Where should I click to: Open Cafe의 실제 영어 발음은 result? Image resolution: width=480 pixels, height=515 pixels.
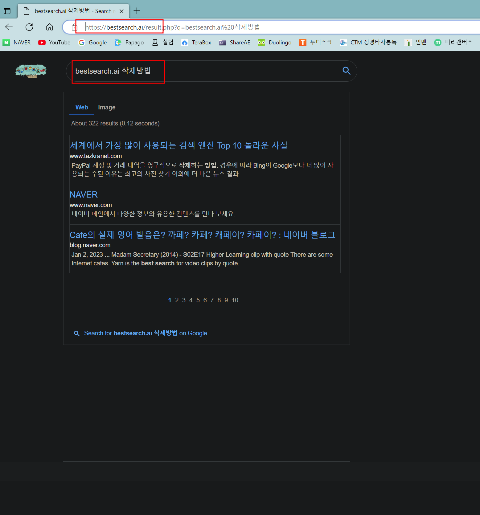point(203,235)
